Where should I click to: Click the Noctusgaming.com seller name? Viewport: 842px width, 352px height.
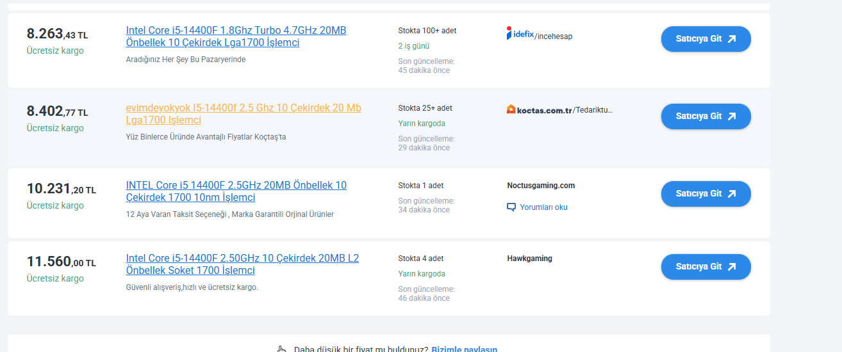(541, 186)
